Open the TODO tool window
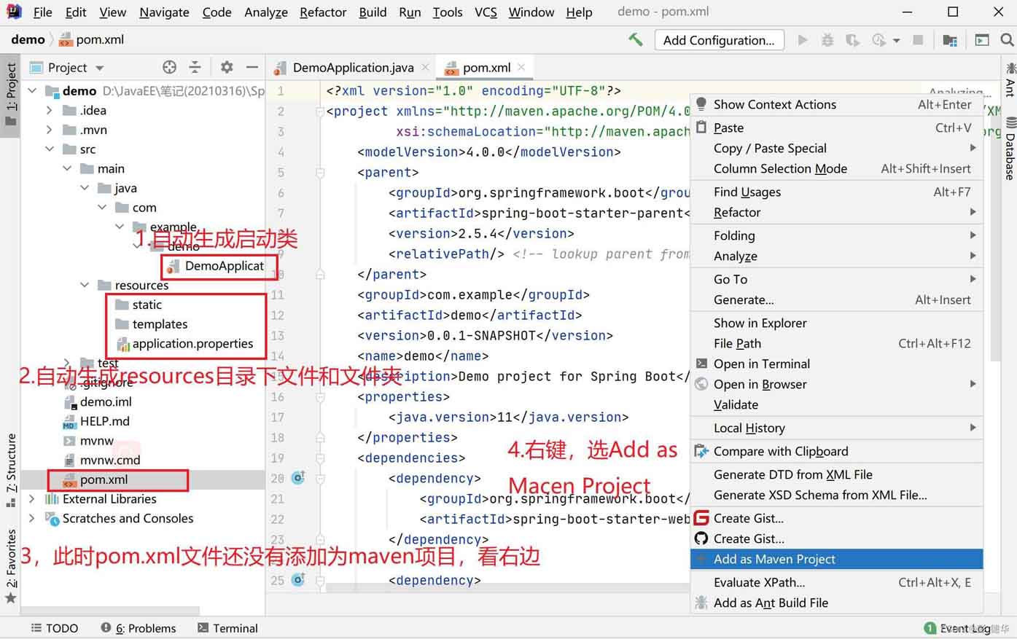 (x=54, y=628)
